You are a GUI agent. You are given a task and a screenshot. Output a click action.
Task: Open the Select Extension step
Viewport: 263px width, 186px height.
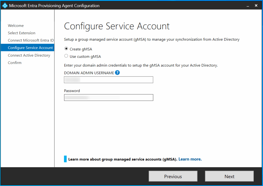tap(22, 33)
